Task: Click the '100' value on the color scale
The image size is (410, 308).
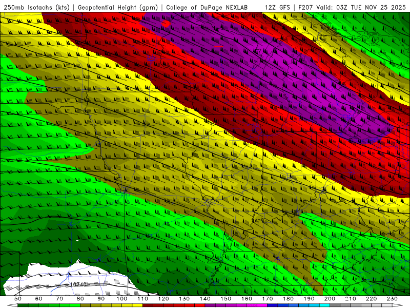Action: pos(122,299)
